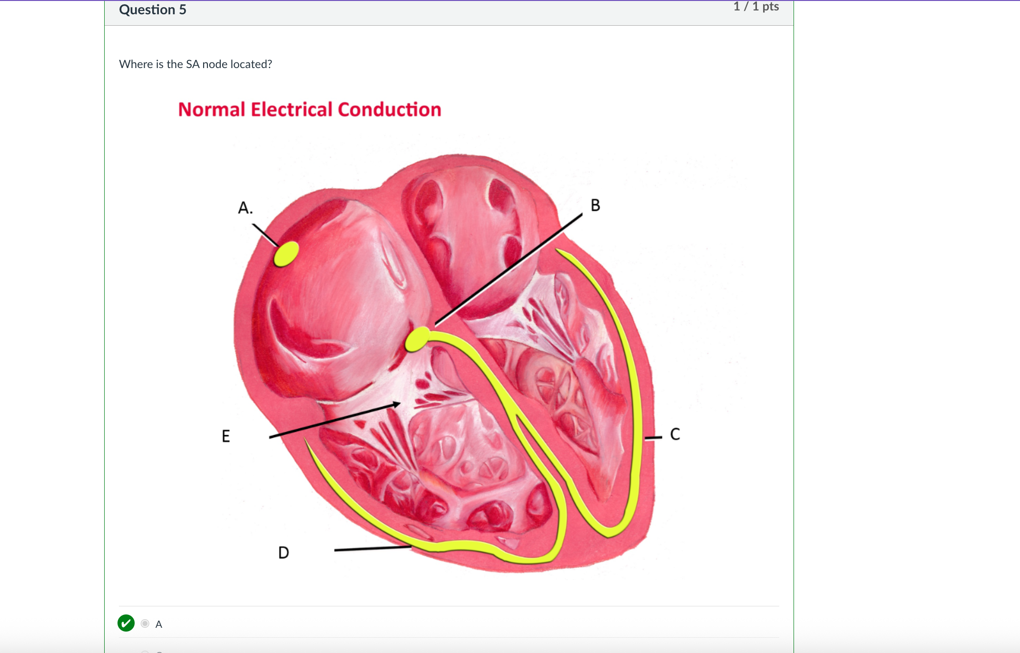Click the 'Question 5' header text
1020x653 pixels.
coord(152,9)
